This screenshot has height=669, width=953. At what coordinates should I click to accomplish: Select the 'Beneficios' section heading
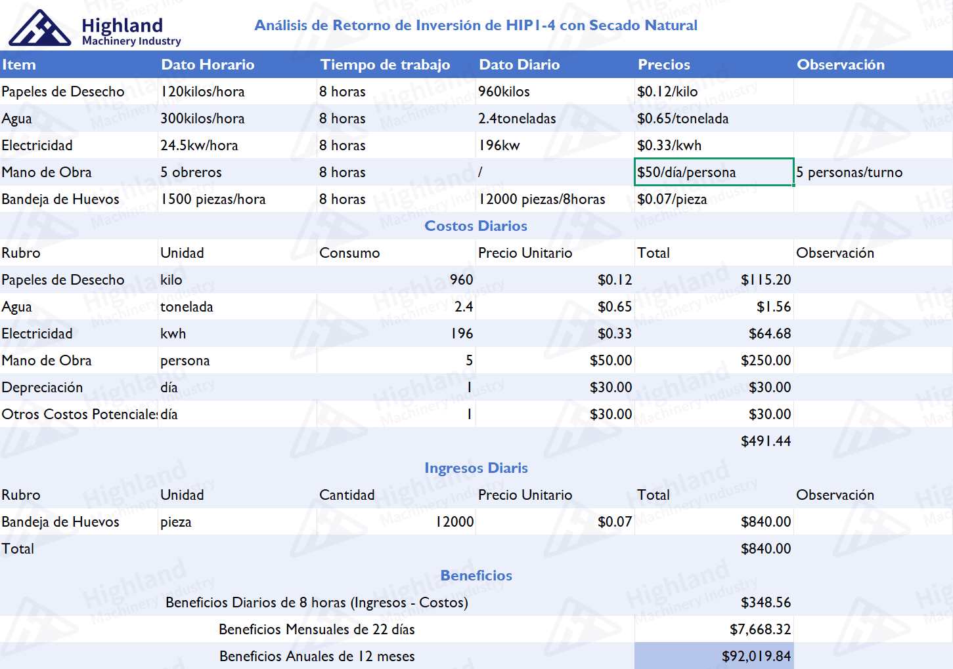[x=476, y=576]
